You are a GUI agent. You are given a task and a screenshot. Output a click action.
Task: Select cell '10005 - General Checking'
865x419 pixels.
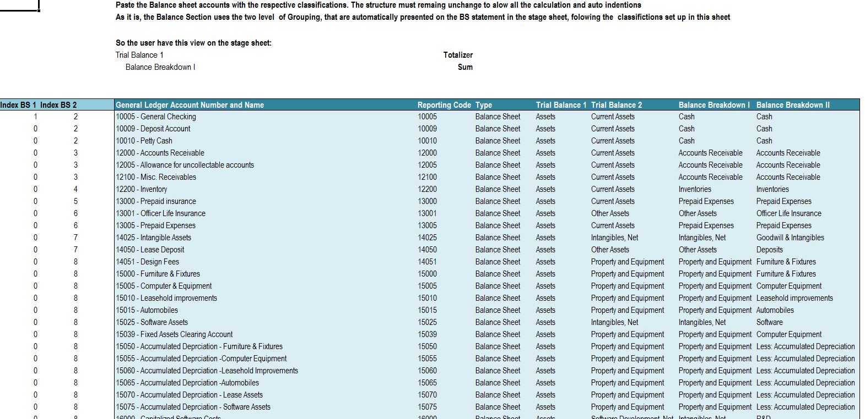(x=156, y=117)
